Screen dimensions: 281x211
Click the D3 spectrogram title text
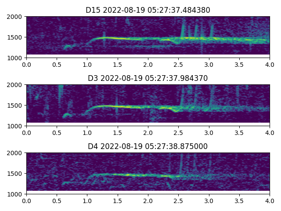[148, 78]
